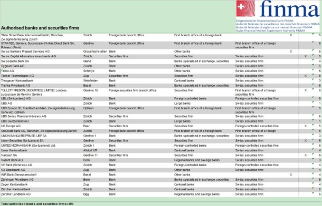Viewport: 322px width, 206px height.
Task: Select the Zürcher Landbank AG cell
Action: pos(16,194)
